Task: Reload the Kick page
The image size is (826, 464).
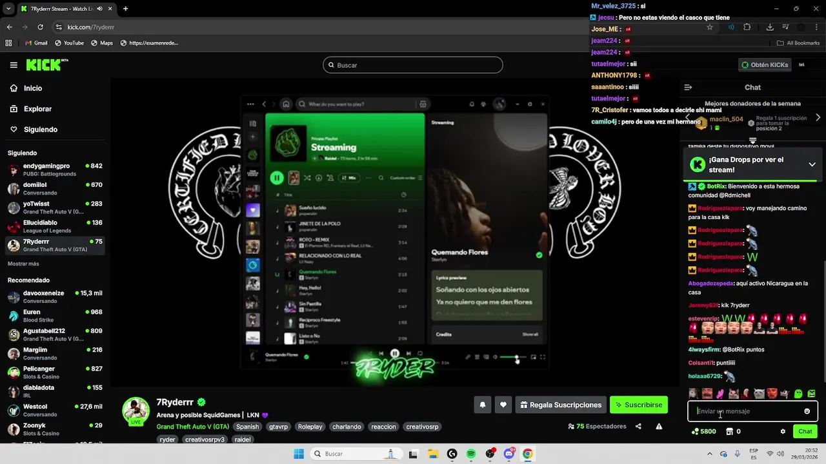Action: pyautogui.click(x=40, y=27)
